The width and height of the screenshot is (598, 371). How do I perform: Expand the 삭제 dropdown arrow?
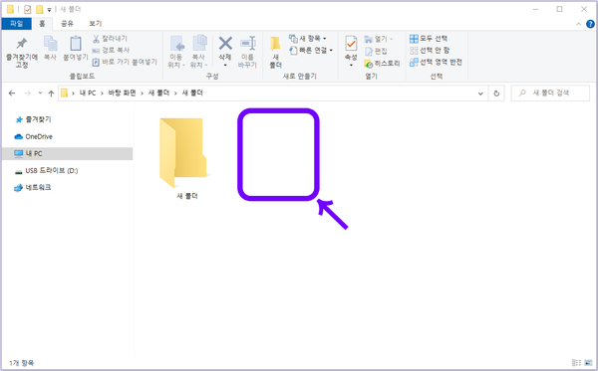tap(225, 66)
